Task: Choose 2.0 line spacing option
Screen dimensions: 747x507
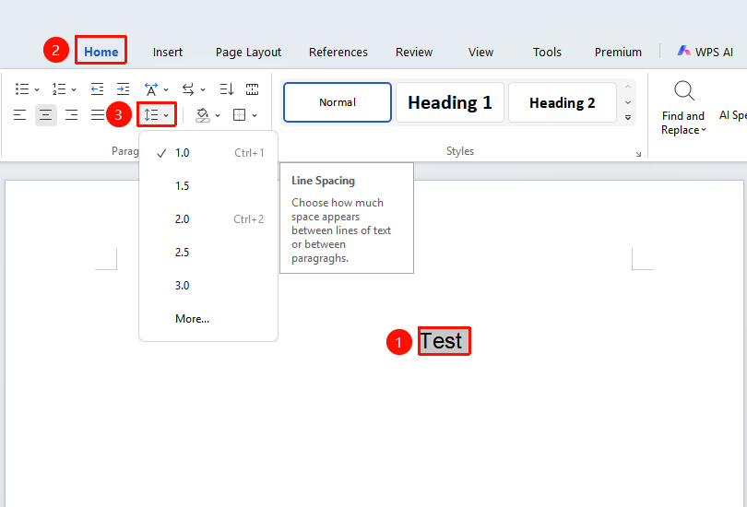Action: click(208, 219)
